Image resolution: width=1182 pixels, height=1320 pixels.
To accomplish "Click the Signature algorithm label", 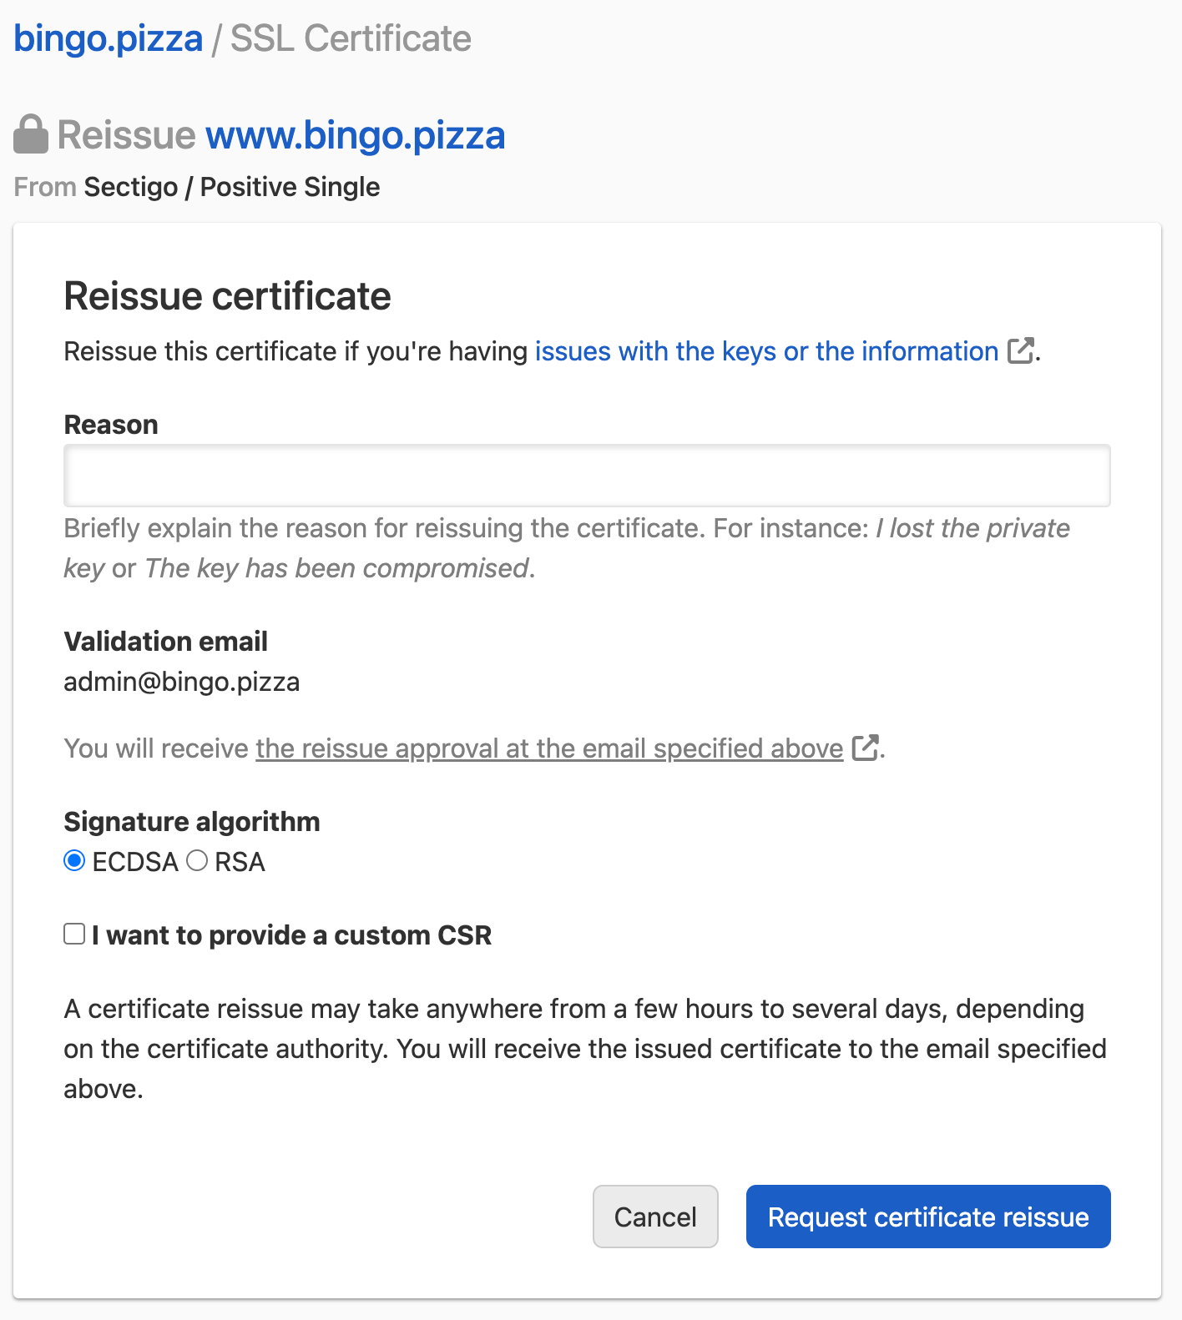I will click(x=192, y=822).
